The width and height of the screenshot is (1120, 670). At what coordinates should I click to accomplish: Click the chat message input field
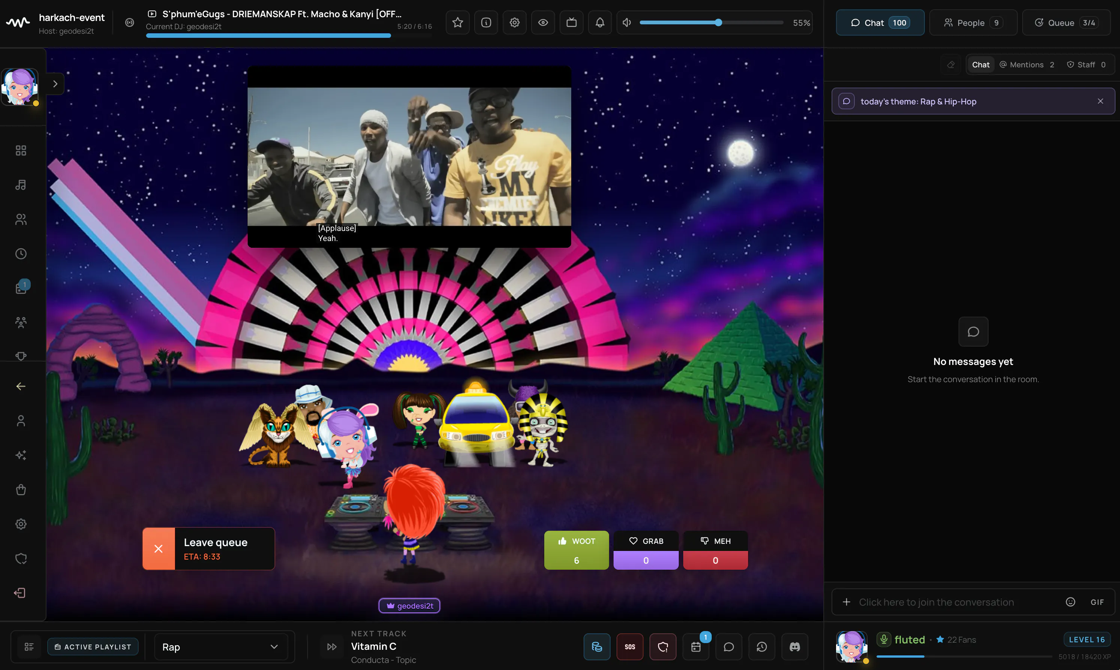[x=973, y=602]
